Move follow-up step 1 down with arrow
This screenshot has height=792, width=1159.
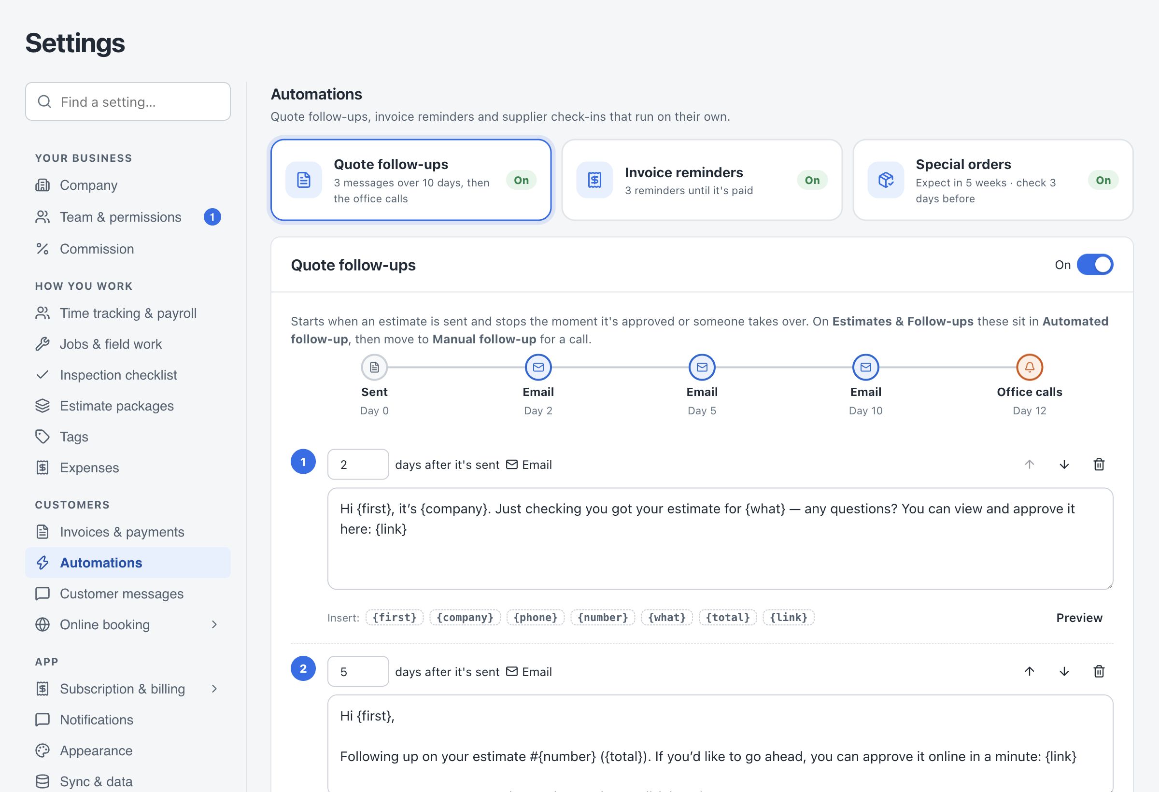tap(1064, 464)
